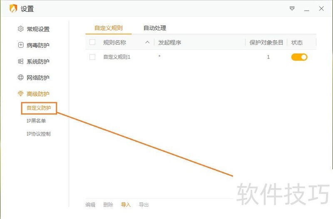Select the 自定义规则 tab

[x=108, y=28]
